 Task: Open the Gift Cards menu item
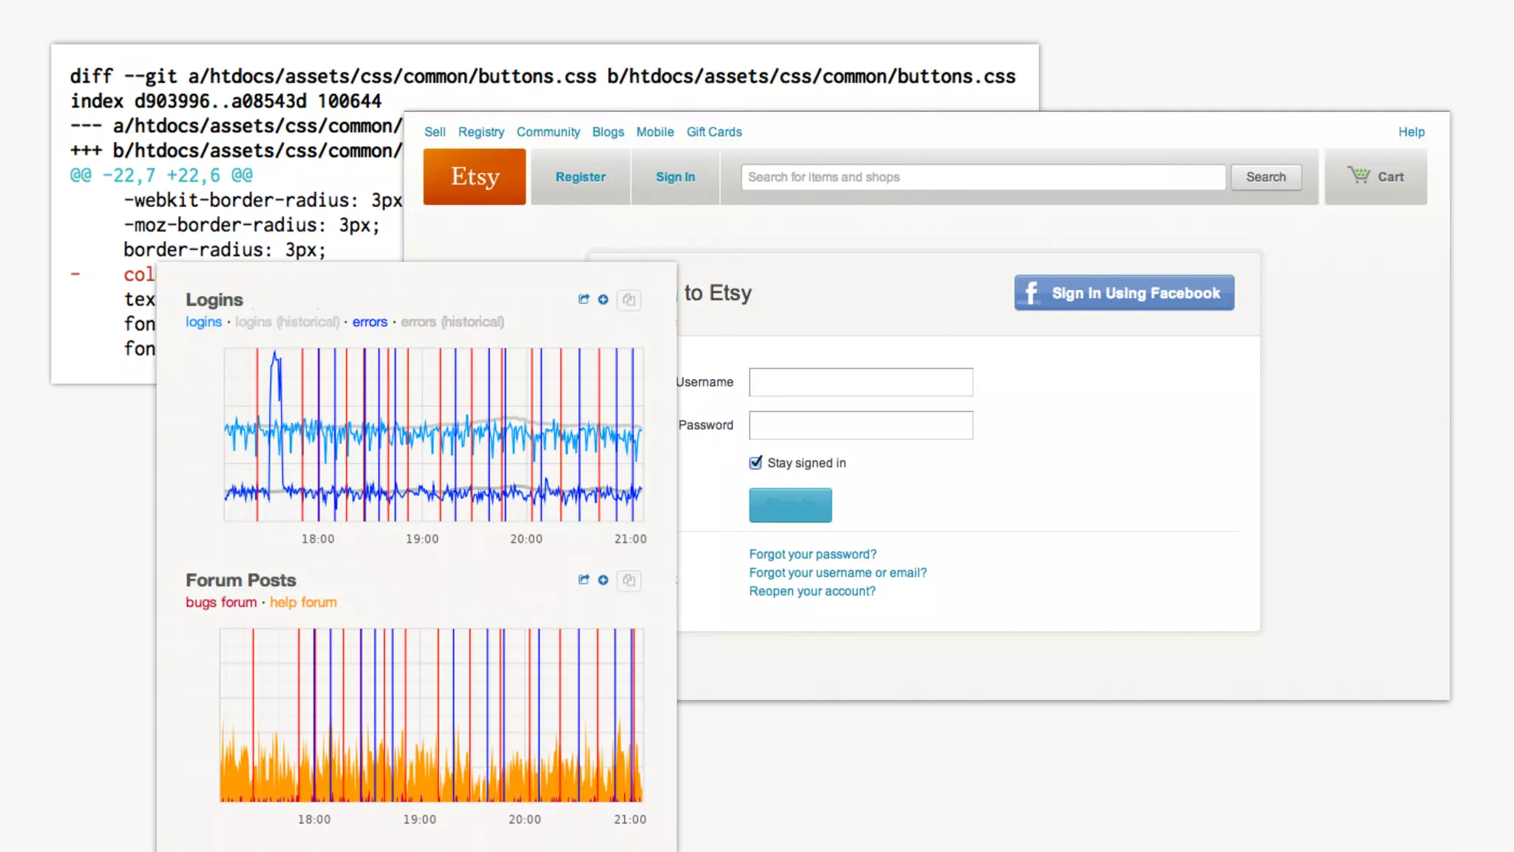[713, 132]
